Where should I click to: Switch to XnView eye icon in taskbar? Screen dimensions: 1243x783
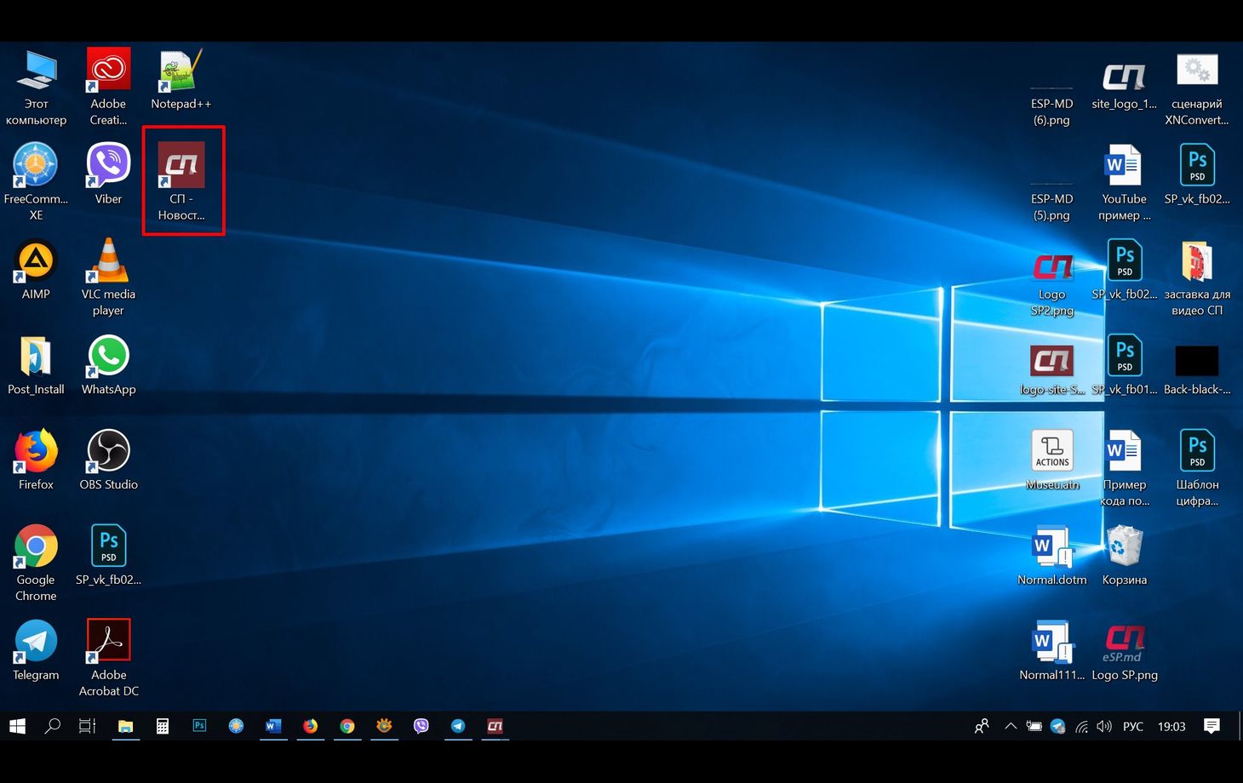tap(384, 726)
